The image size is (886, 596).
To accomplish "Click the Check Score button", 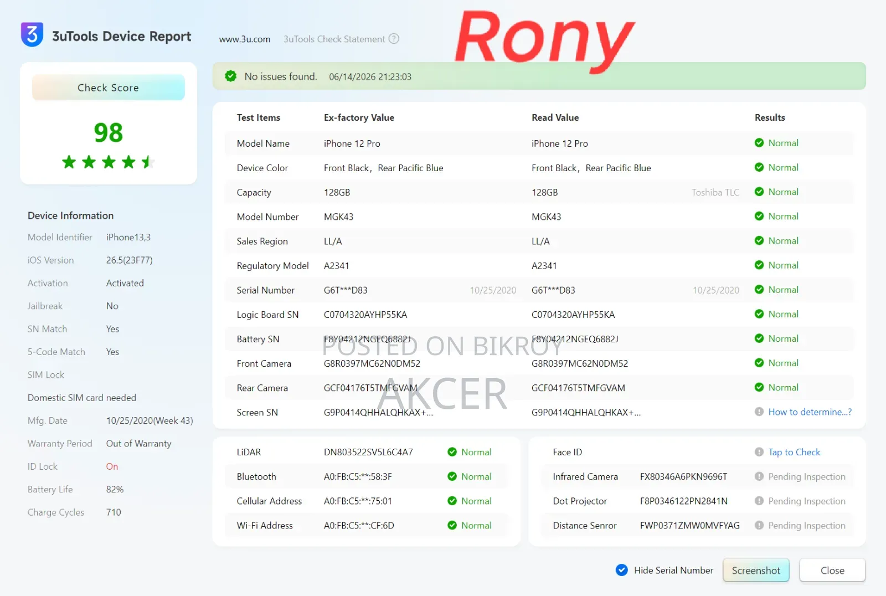I will [109, 88].
